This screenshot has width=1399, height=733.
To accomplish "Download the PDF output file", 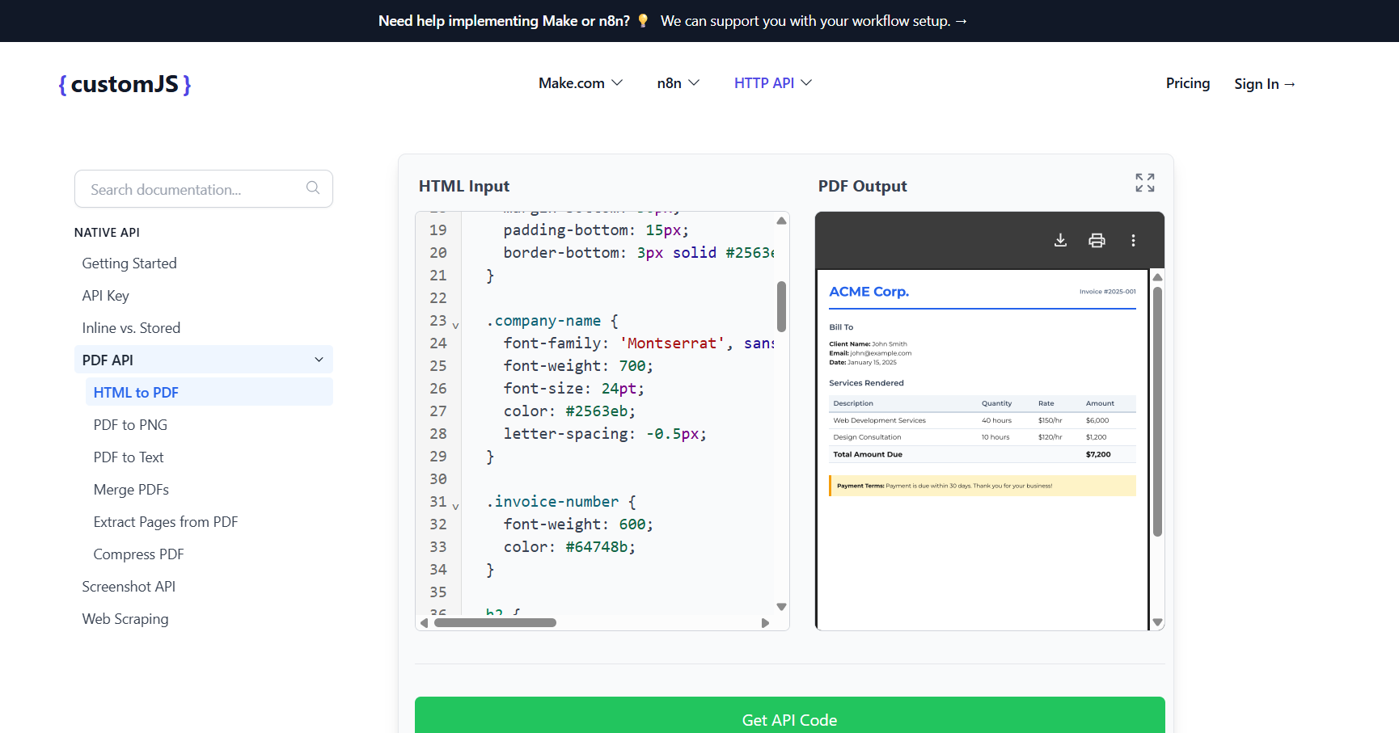I will tap(1060, 240).
